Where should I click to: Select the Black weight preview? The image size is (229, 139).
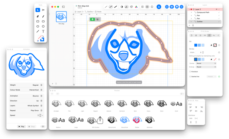(162, 104)
